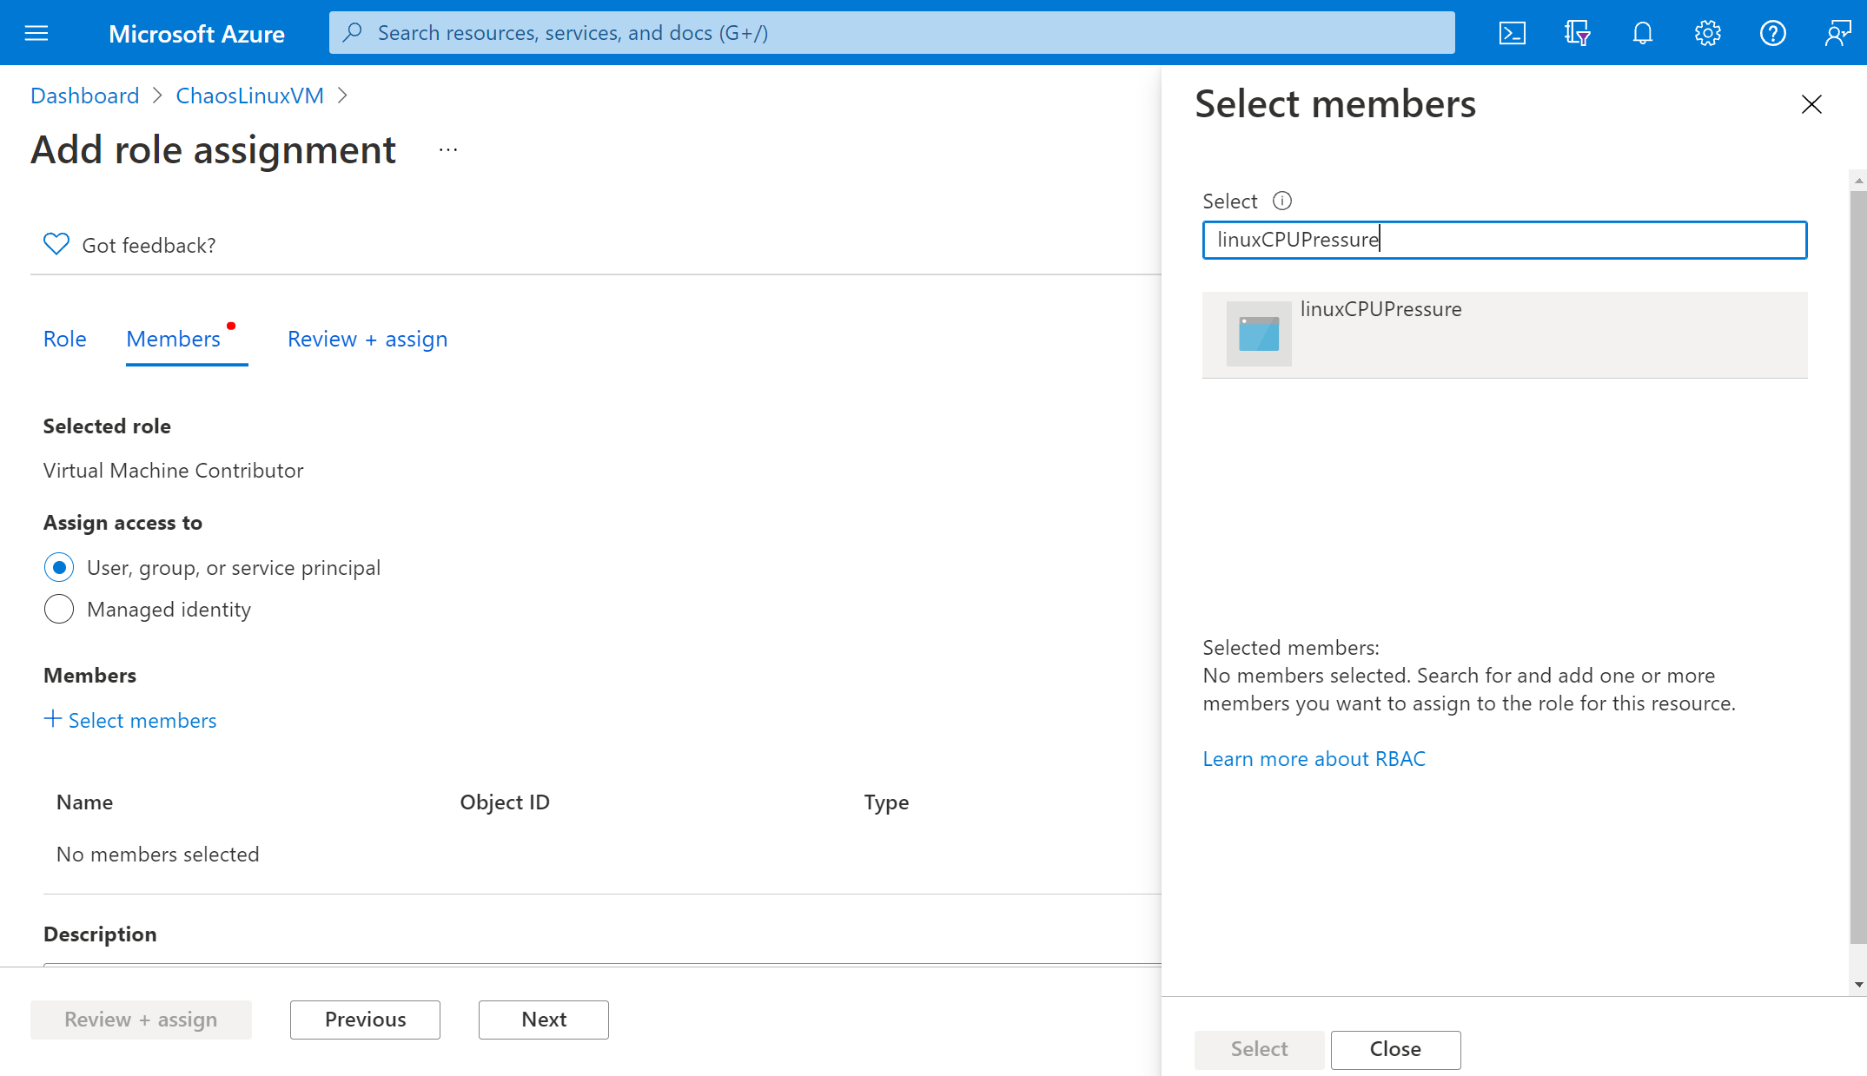Viewport: 1867px width, 1076px height.
Task: Click the Role tab to switch views
Action: (65, 339)
